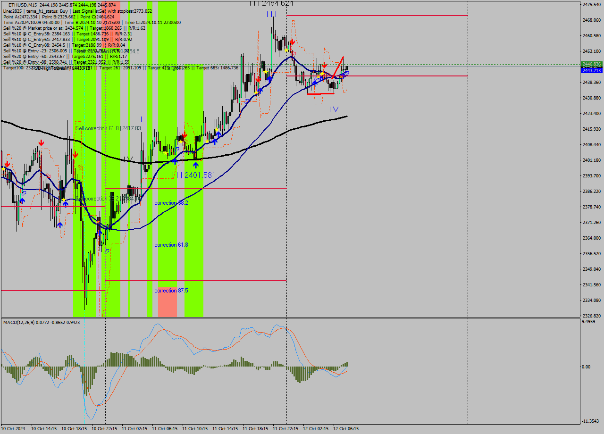The image size is (604, 434).
Task: Click the green 2446.836 price tag
Action: pyautogui.click(x=591, y=64)
